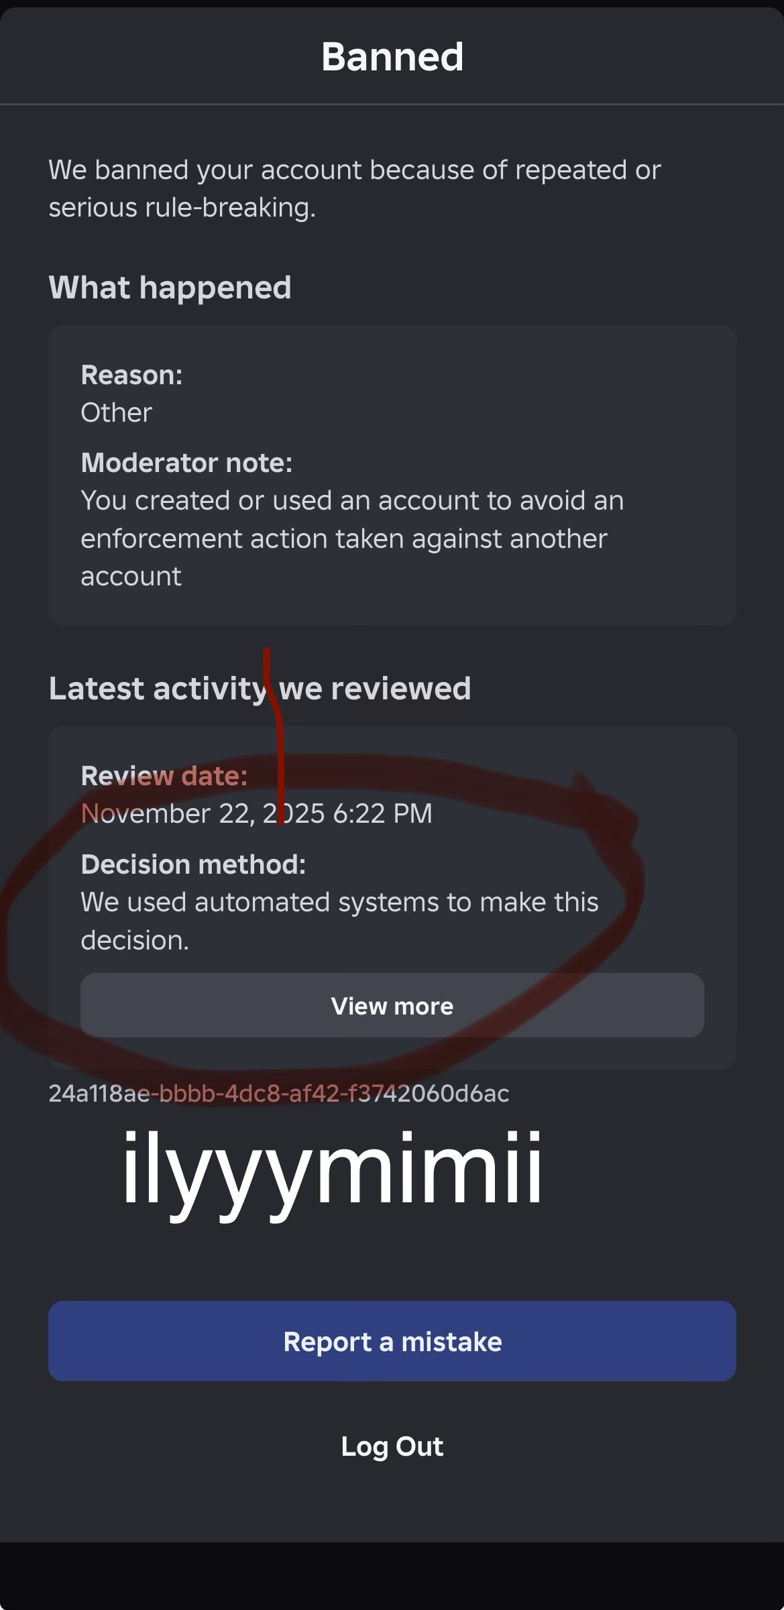Select the automated systems decision text

pos(339,921)
